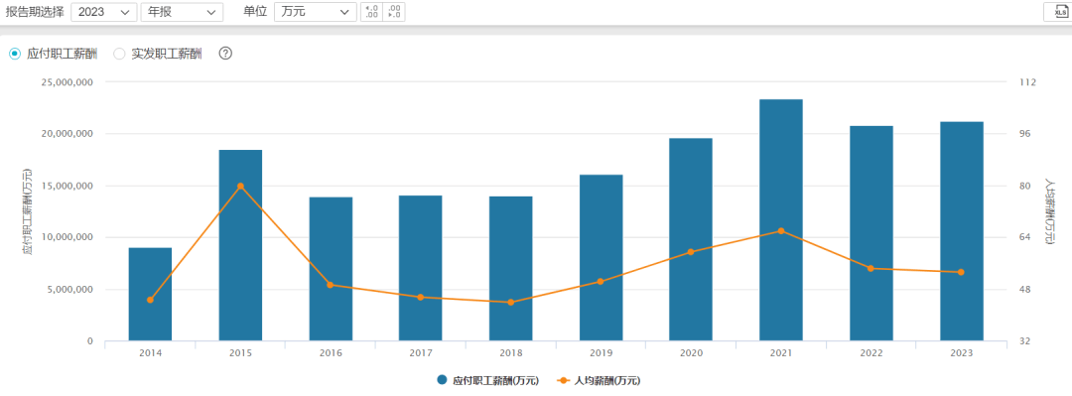Click the 2019 x-axis label
The width and height of the screenshot is (1072, 396).
(x=601, y=353)
